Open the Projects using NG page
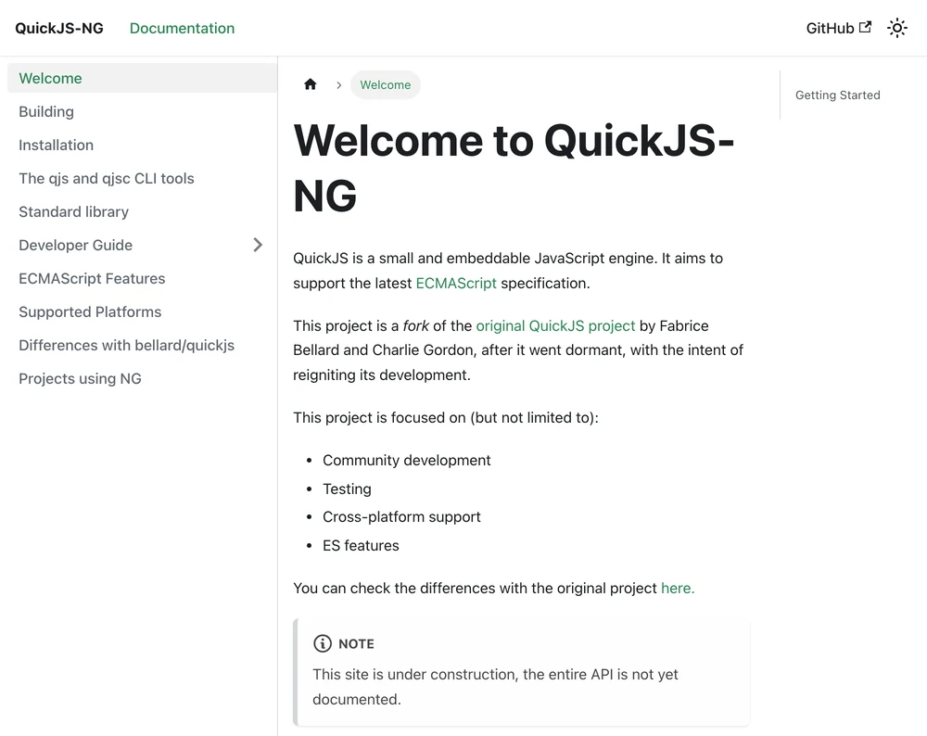Screen dimensions: 927x736 pos(142,378)
